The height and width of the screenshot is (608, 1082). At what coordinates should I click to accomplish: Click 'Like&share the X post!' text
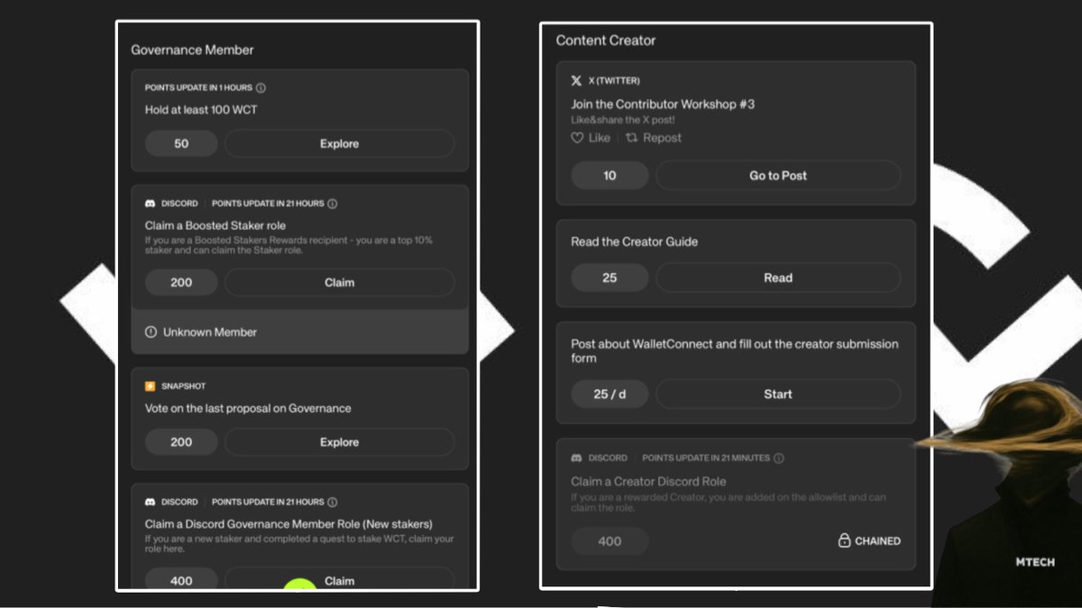[x=623, y=120]
